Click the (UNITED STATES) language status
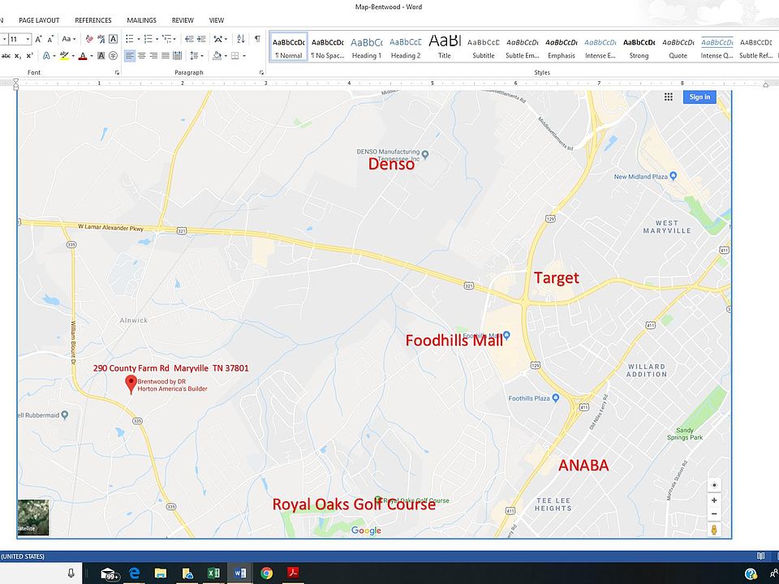This screenshot has width=779, height=584. click(x=23, y=556)
